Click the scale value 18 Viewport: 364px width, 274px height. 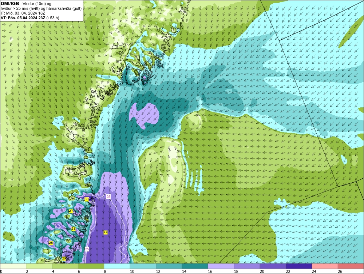click(236, 271)
